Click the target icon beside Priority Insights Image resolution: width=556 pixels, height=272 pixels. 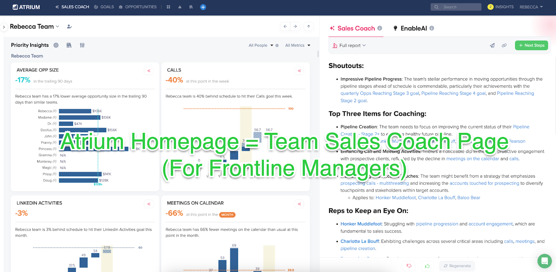[56, 45]
